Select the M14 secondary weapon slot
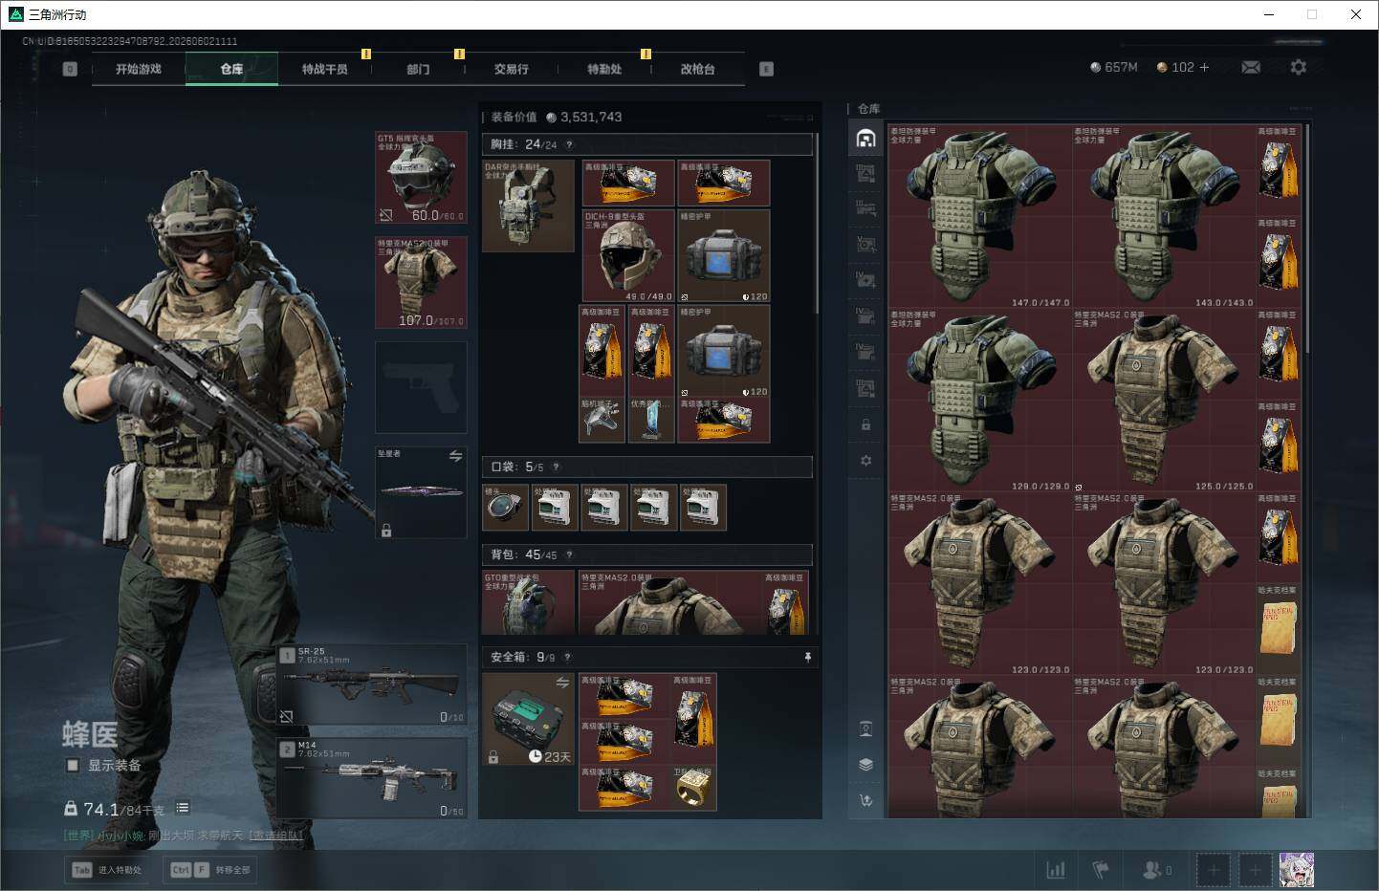The width and height of the screenshot is (1379, 891). click(x=372, y=778)
